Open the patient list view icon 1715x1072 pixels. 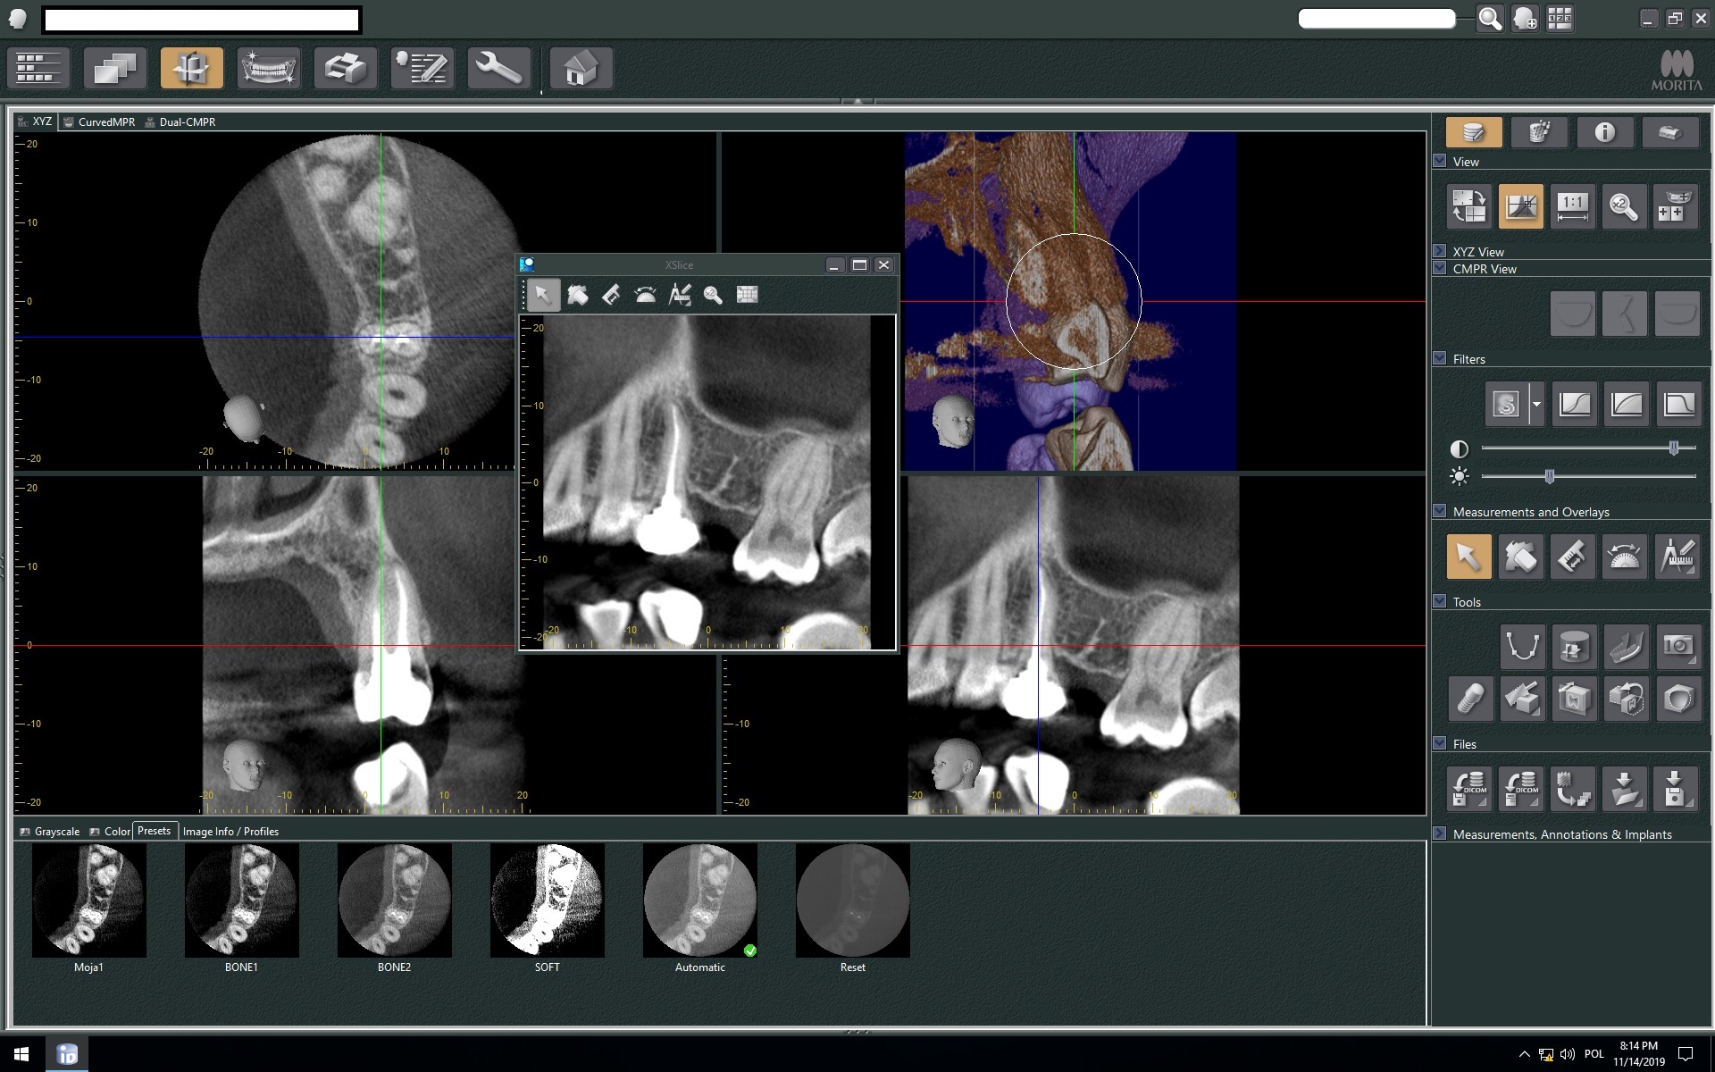(38, 68)
